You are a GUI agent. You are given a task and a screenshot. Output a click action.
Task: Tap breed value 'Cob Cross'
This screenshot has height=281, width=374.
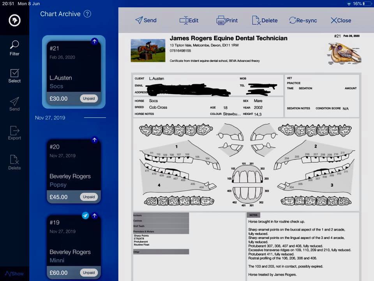point(158,107)
